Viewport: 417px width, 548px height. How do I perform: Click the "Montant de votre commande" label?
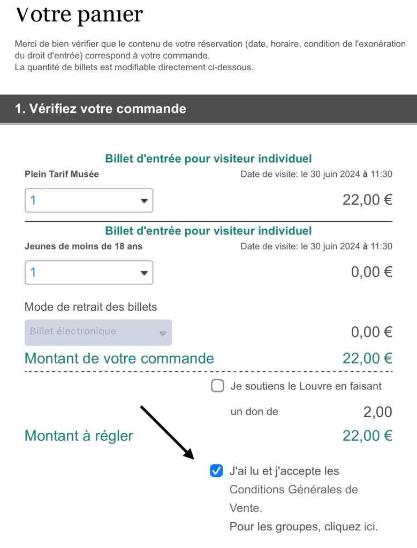[119, 358]
